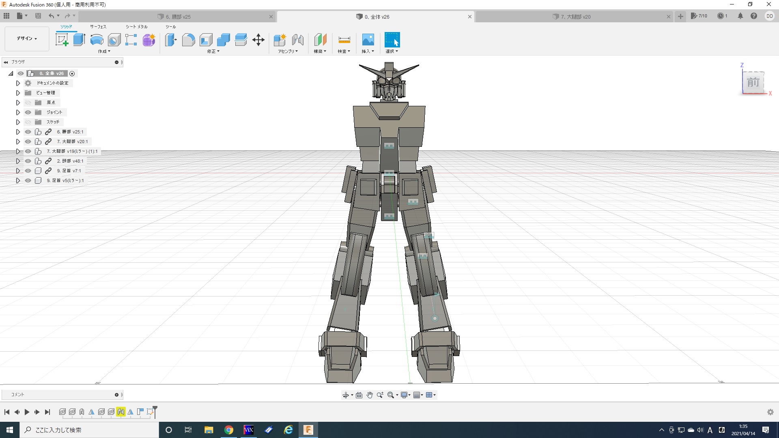This screenshot has height=438, width=779.
Task: Open the 作成 dropdown menu
Action: [104, 52]
